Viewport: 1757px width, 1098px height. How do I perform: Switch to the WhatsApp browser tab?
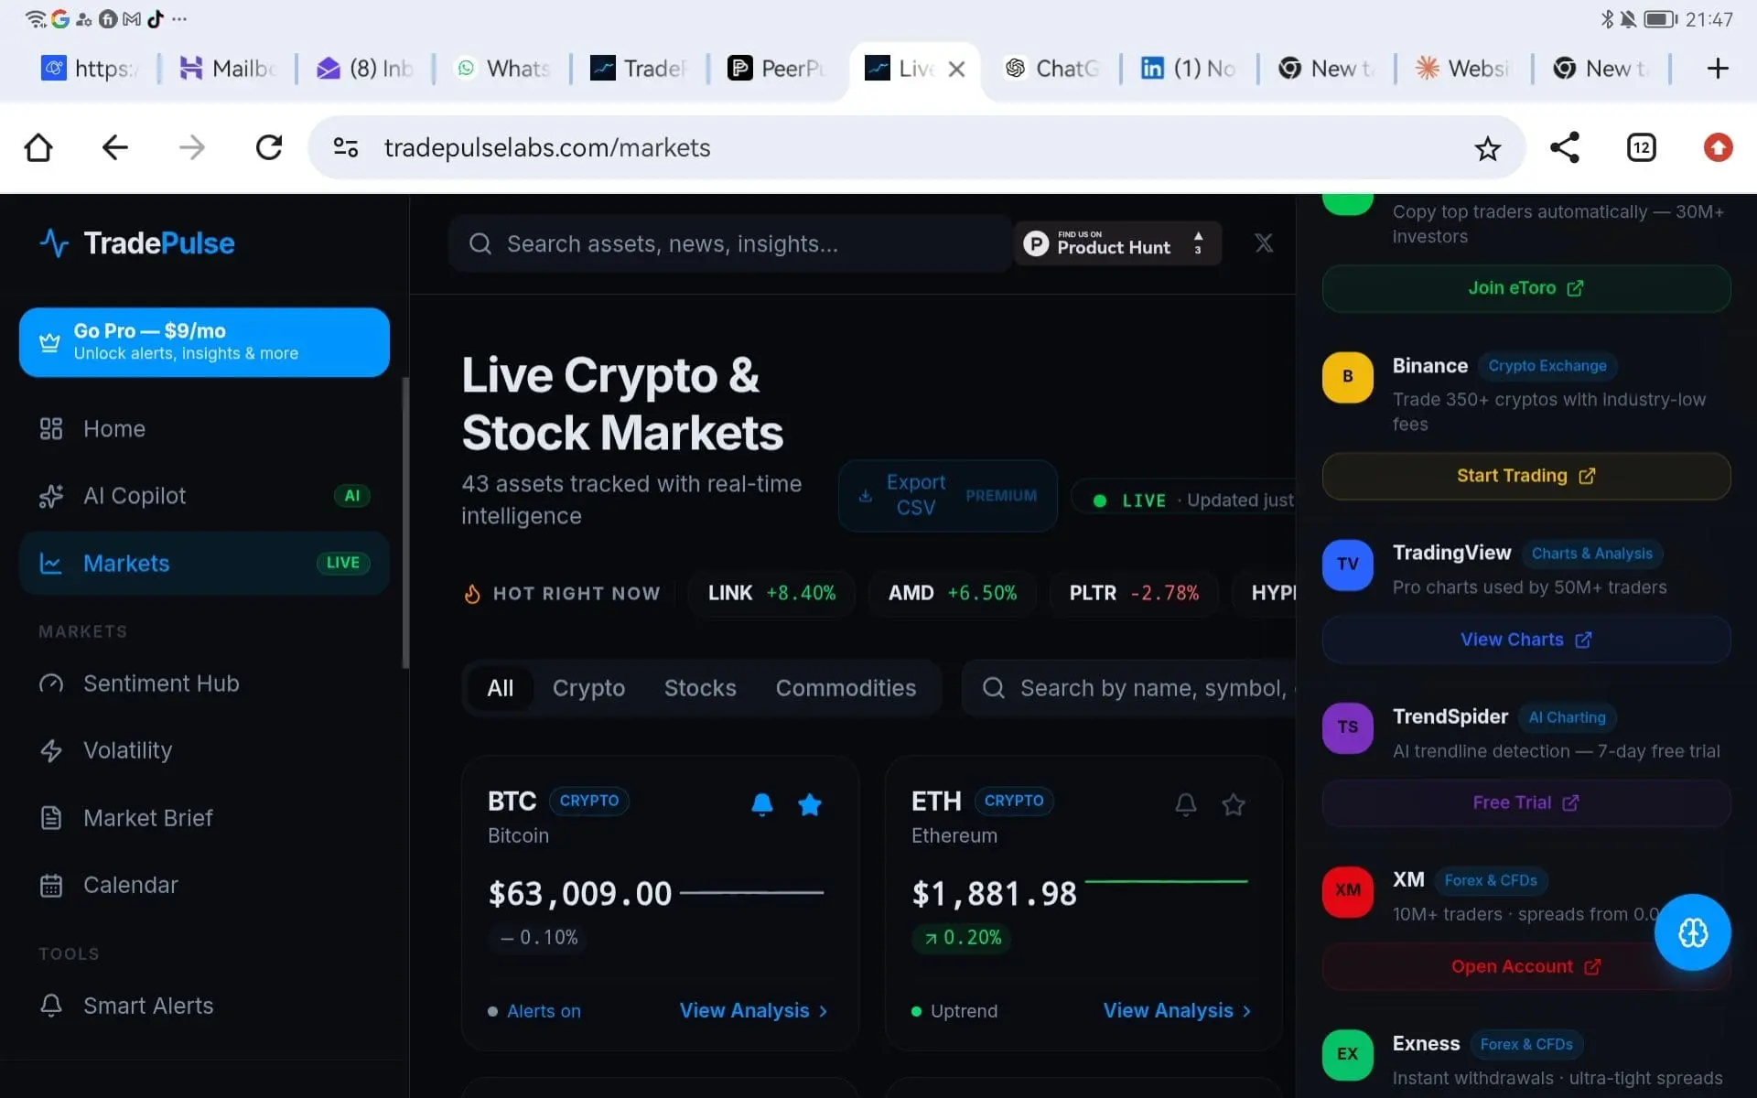(x=501, y=69)
